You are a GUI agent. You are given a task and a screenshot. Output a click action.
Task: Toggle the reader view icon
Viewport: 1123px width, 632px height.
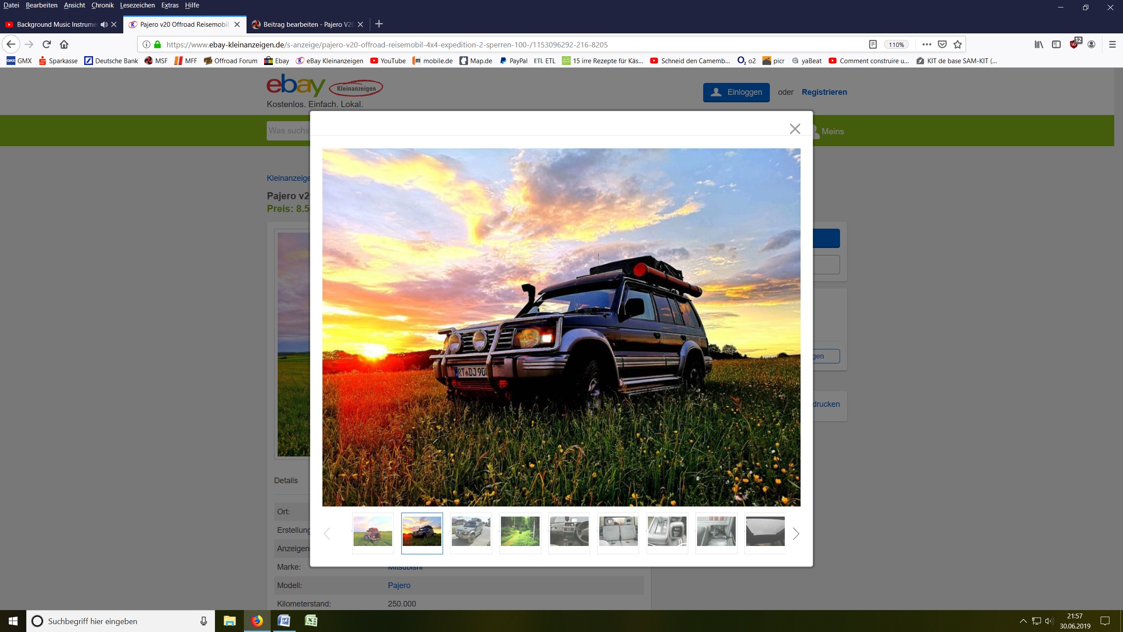coord(873,44)
